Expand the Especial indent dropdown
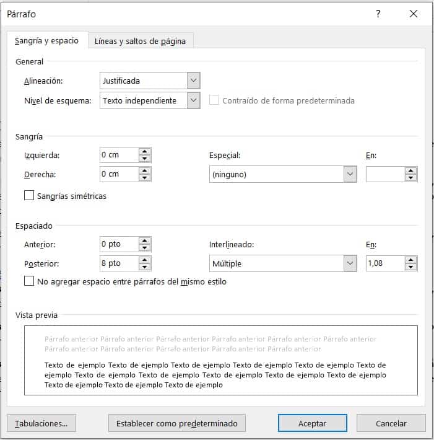 tap(350, 174)
